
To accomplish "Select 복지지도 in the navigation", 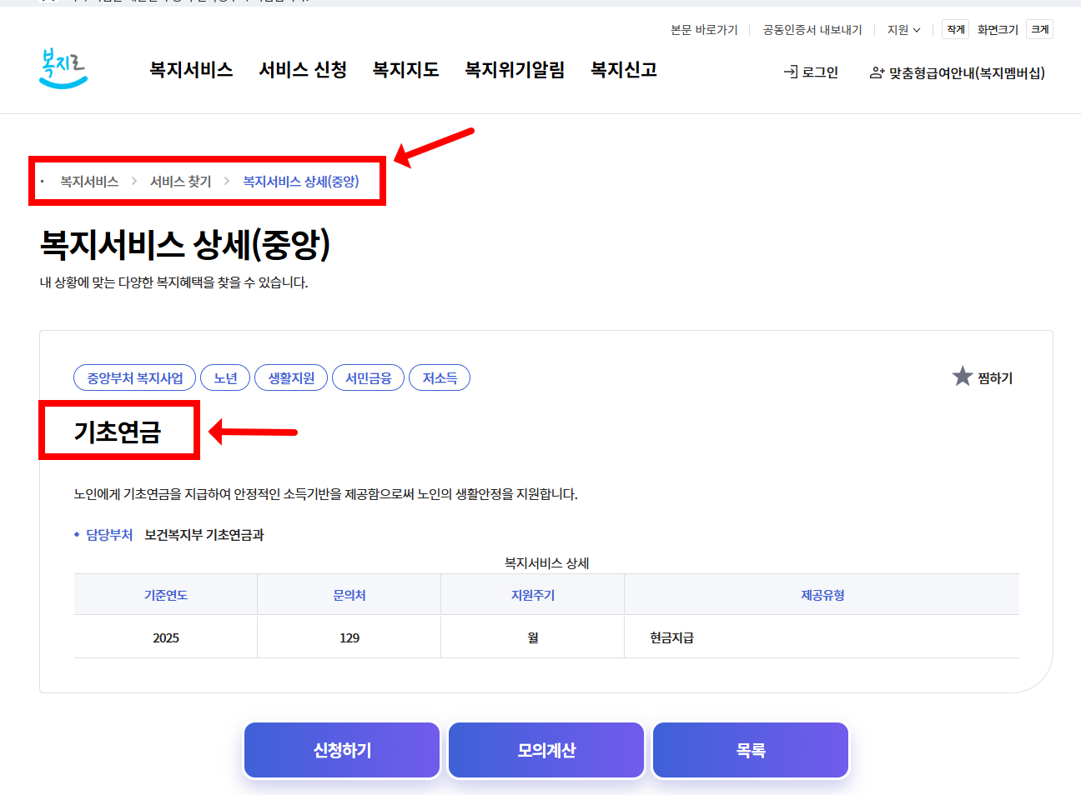I will pyautogui.click(x=405, y=70).
